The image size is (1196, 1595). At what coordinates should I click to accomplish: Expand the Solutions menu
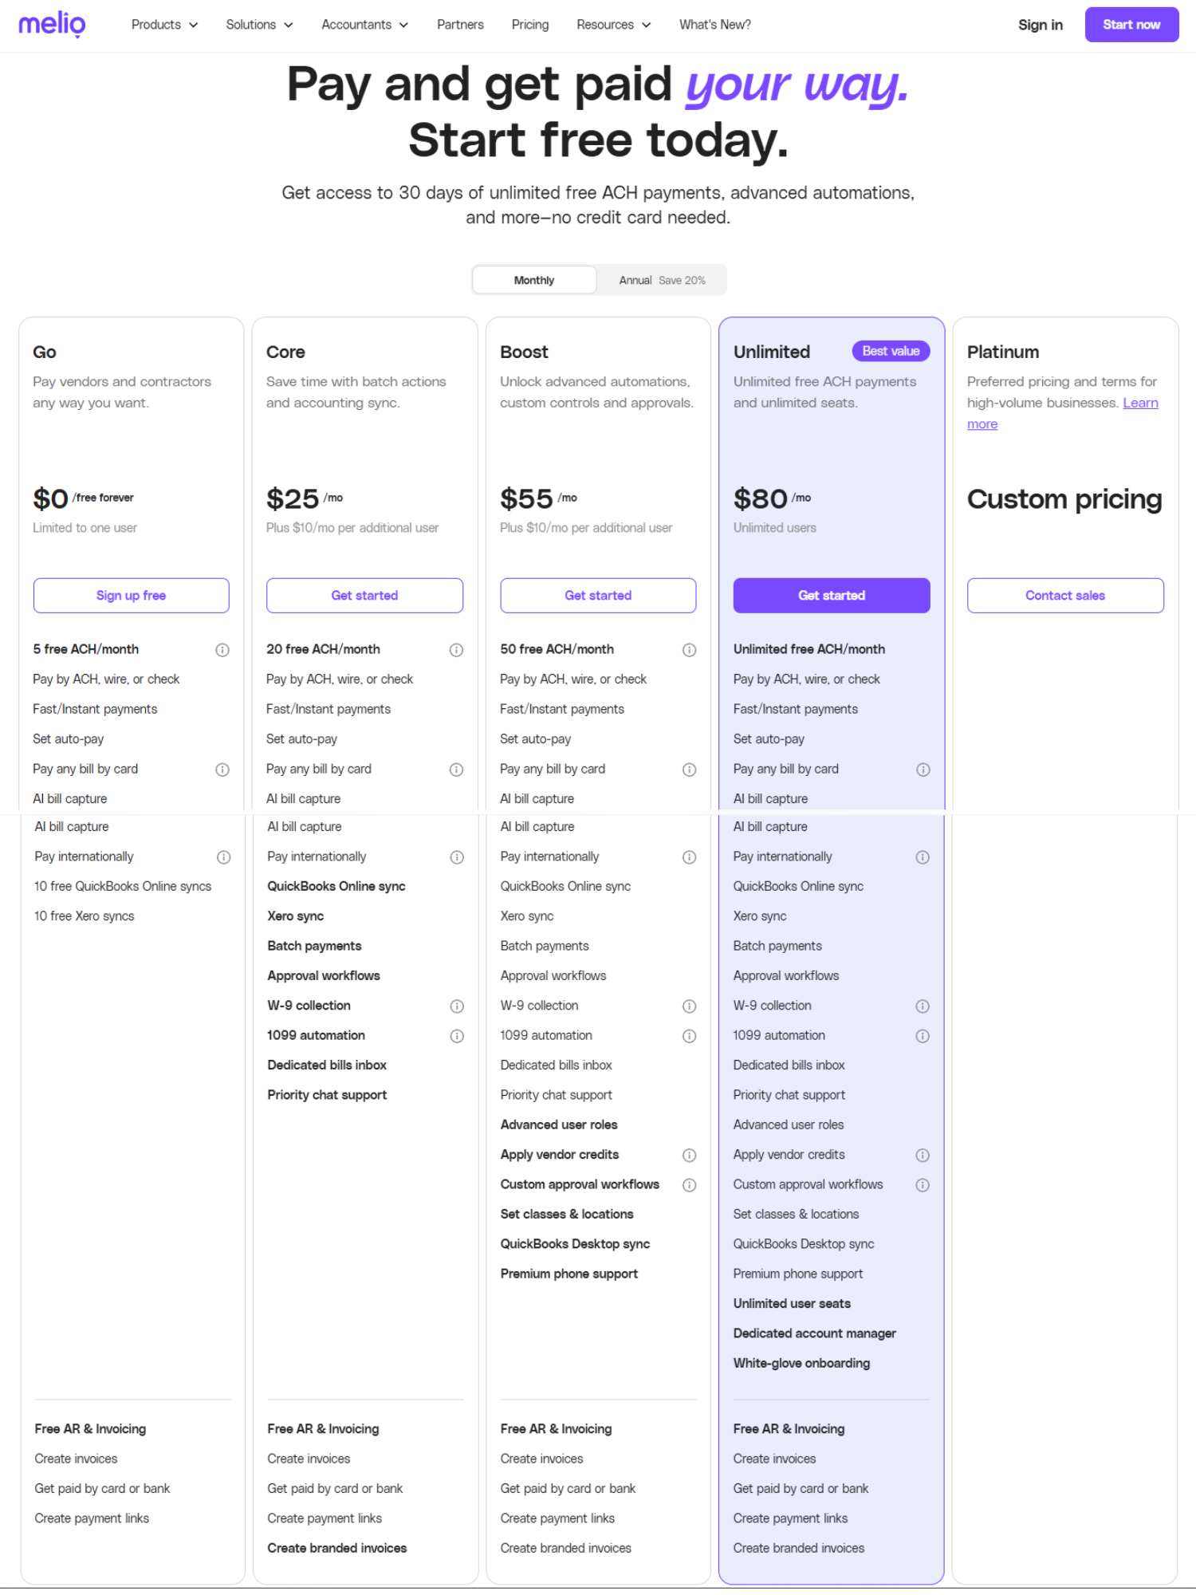(x=259, y=25)
